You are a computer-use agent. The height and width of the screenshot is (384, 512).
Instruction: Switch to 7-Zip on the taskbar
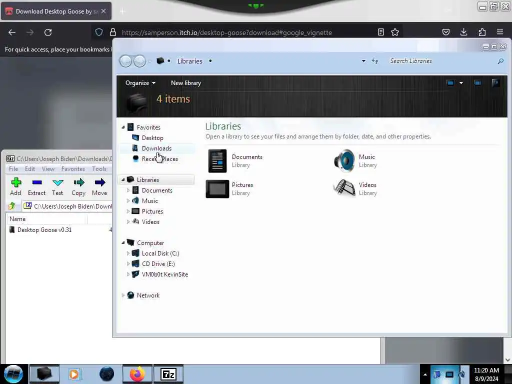(x=169, y=374)
